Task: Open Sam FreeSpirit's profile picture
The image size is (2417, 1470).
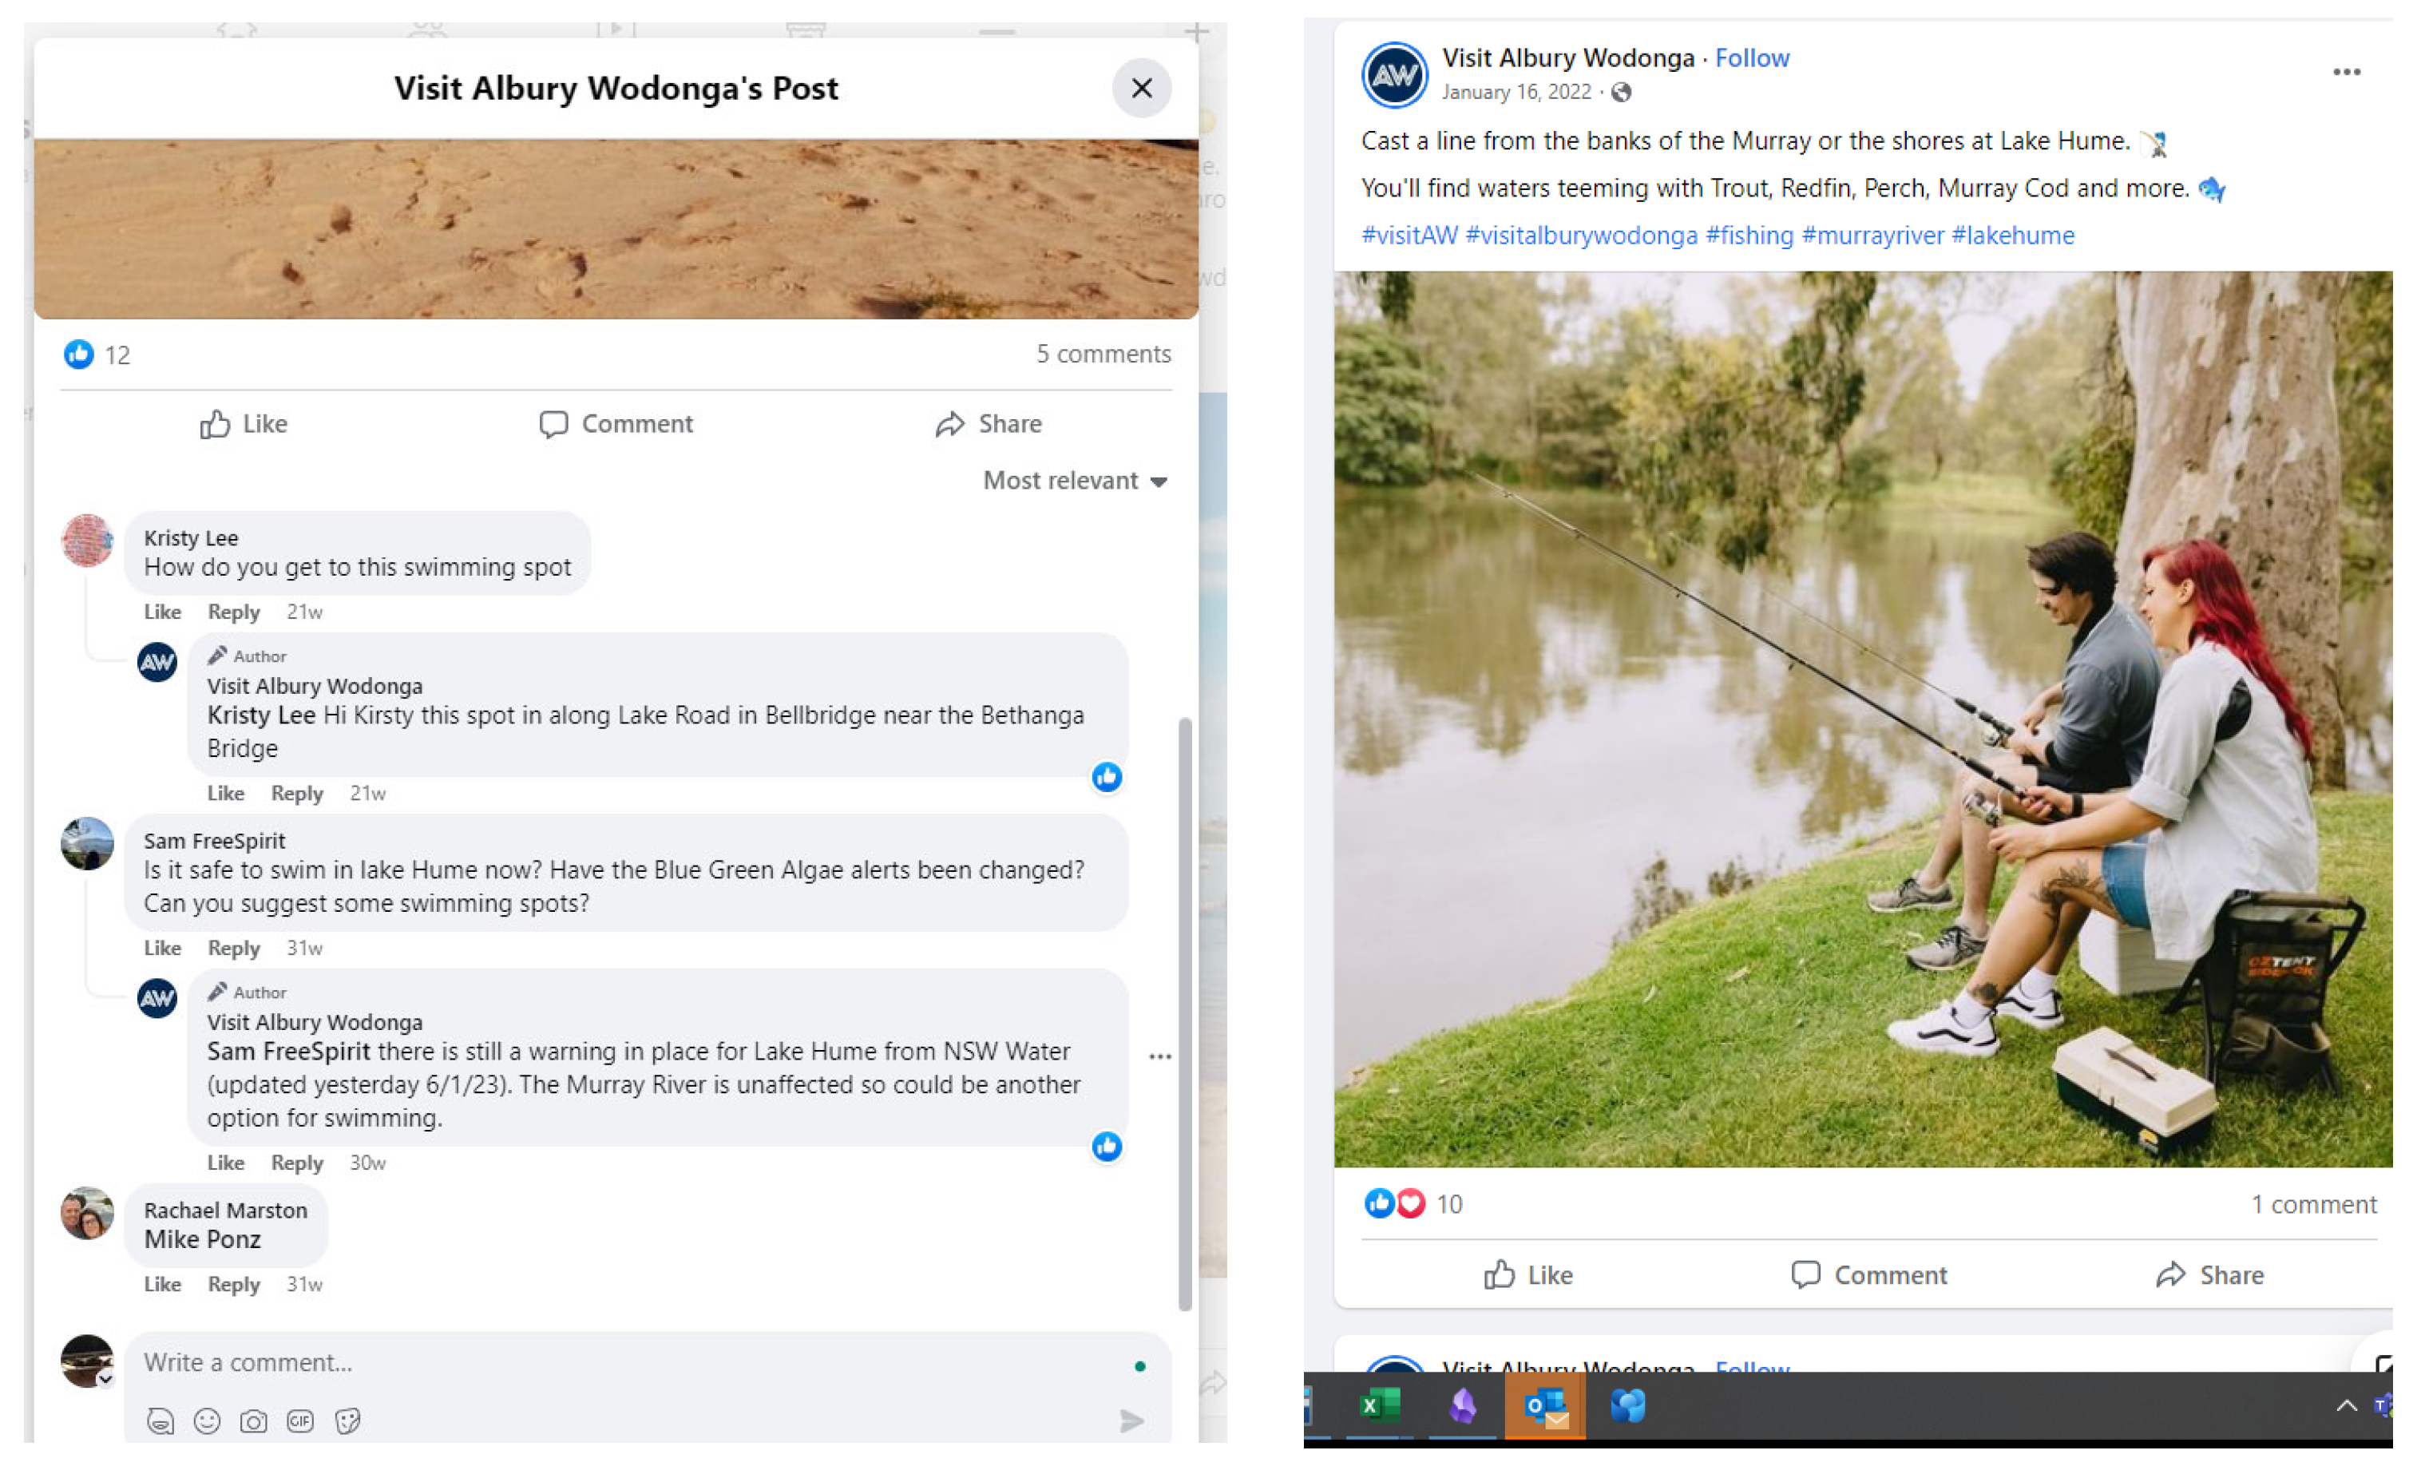Action: pos(87,843)
